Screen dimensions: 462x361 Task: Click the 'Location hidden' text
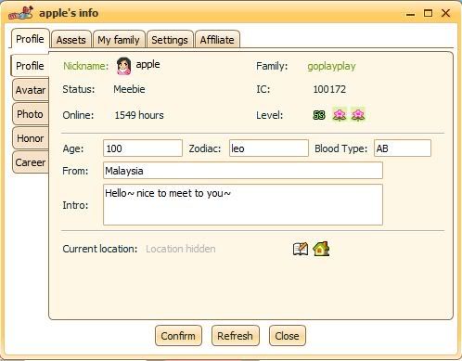[181, 249]
